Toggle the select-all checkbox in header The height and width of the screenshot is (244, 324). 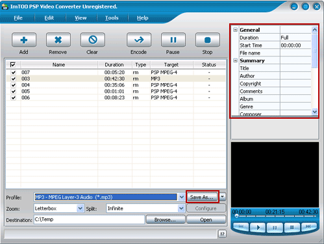tap(13, 64)
